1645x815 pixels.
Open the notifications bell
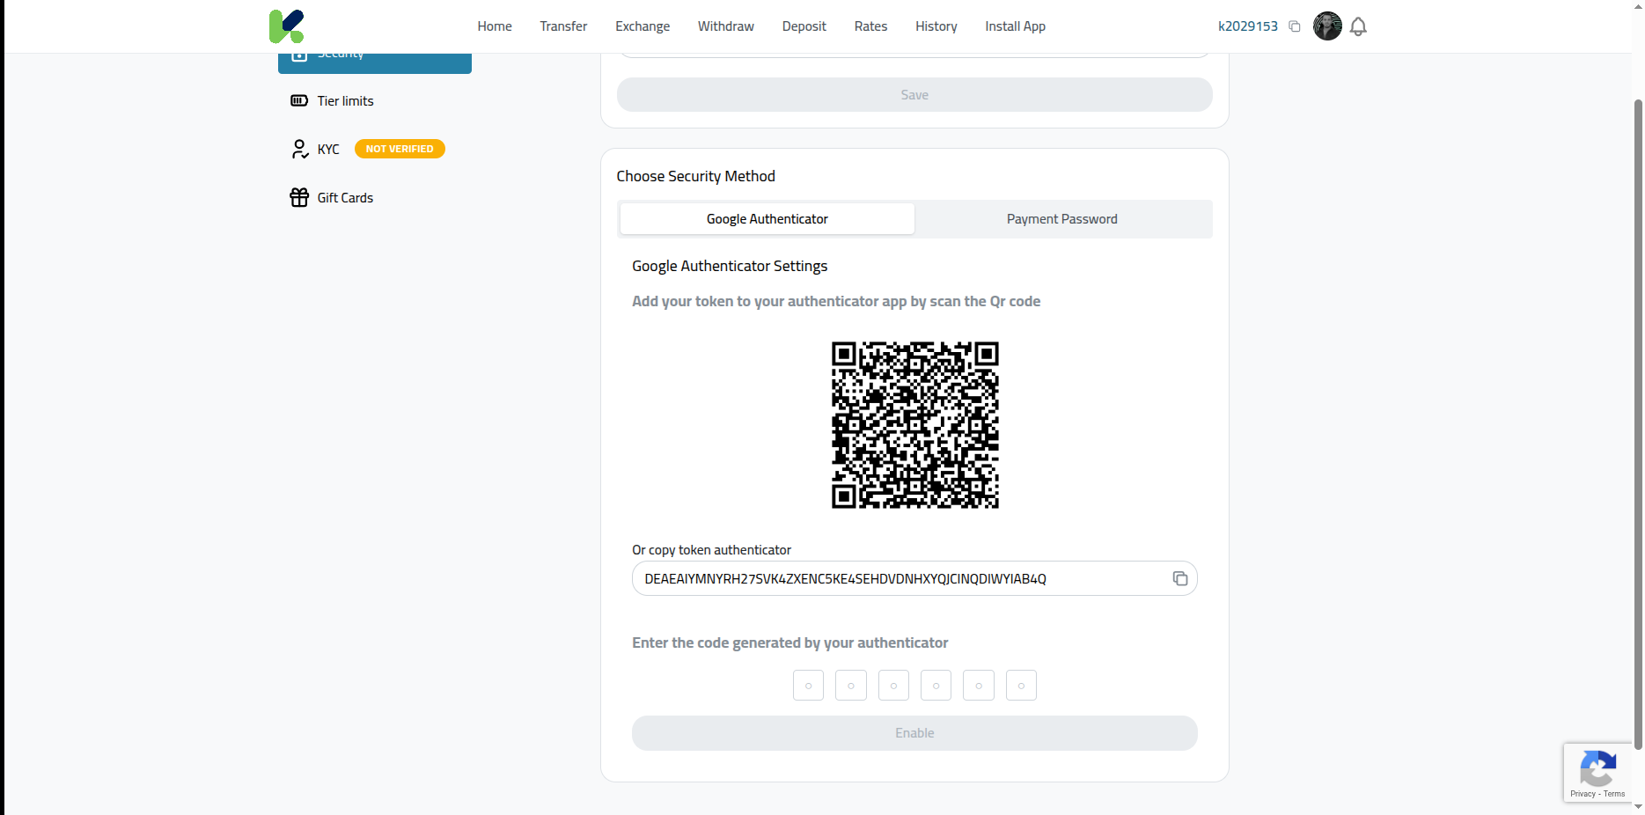tap(1358, 26)
